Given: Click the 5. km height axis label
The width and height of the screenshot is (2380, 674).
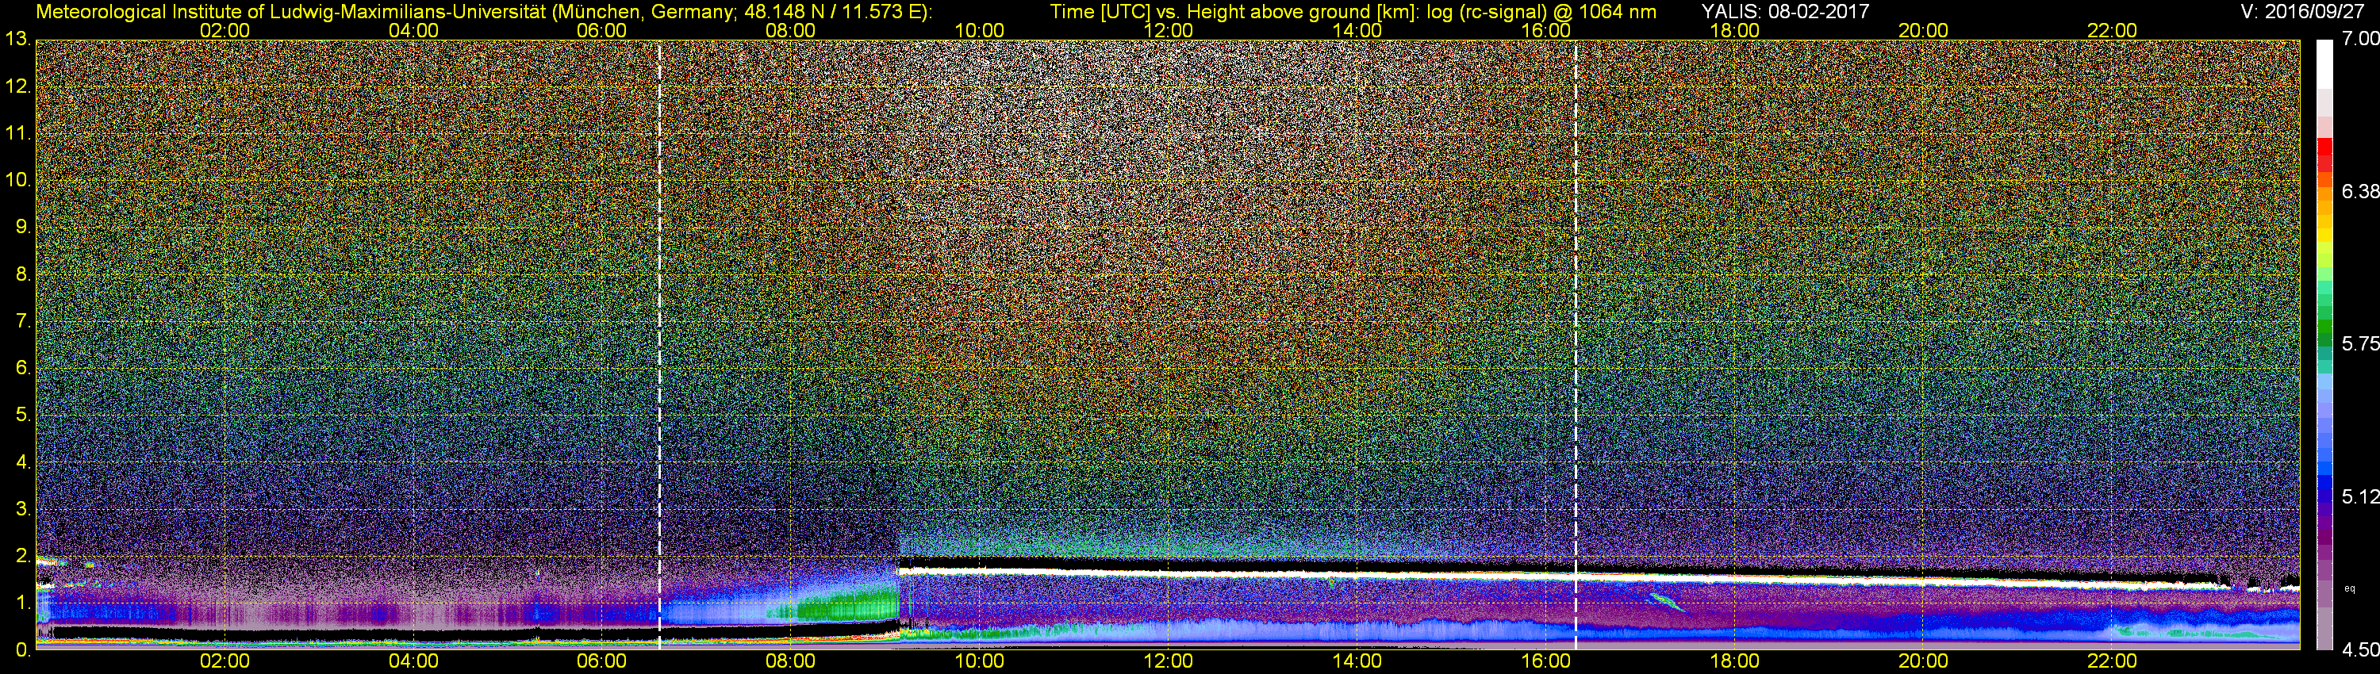Looking at the screenshot, I should click(22, 415).
